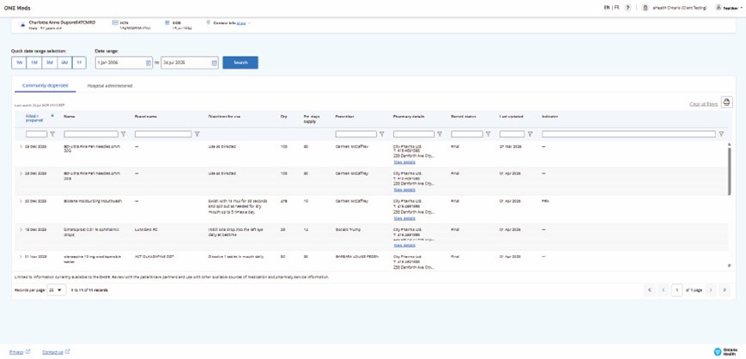Click the Filled/prepared filter funnel icon
This screenshot has width=746, height=359.
tap(53, 134)
